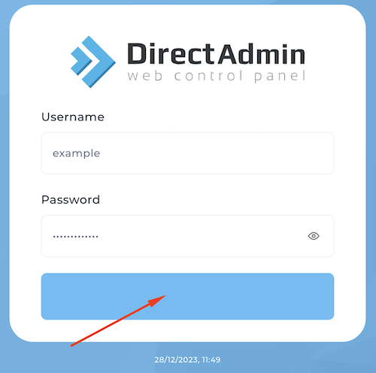
Task: Click the 'Direct' part of the logo text
Action: pos(171,53)
